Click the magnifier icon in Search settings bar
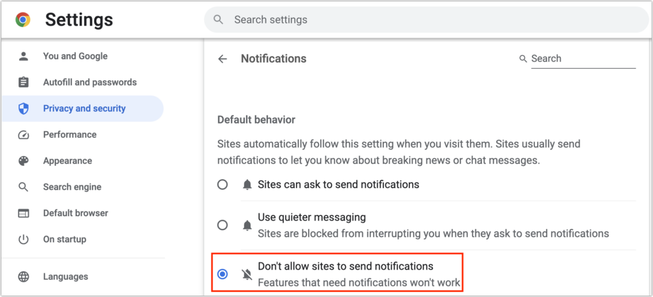This screenshot has width=653, height=297. pos(218,20)
